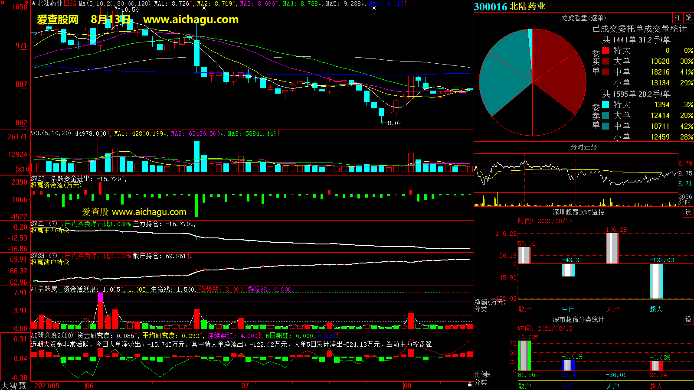Click the star icon before 北陆药业

[x=34, y=3]
